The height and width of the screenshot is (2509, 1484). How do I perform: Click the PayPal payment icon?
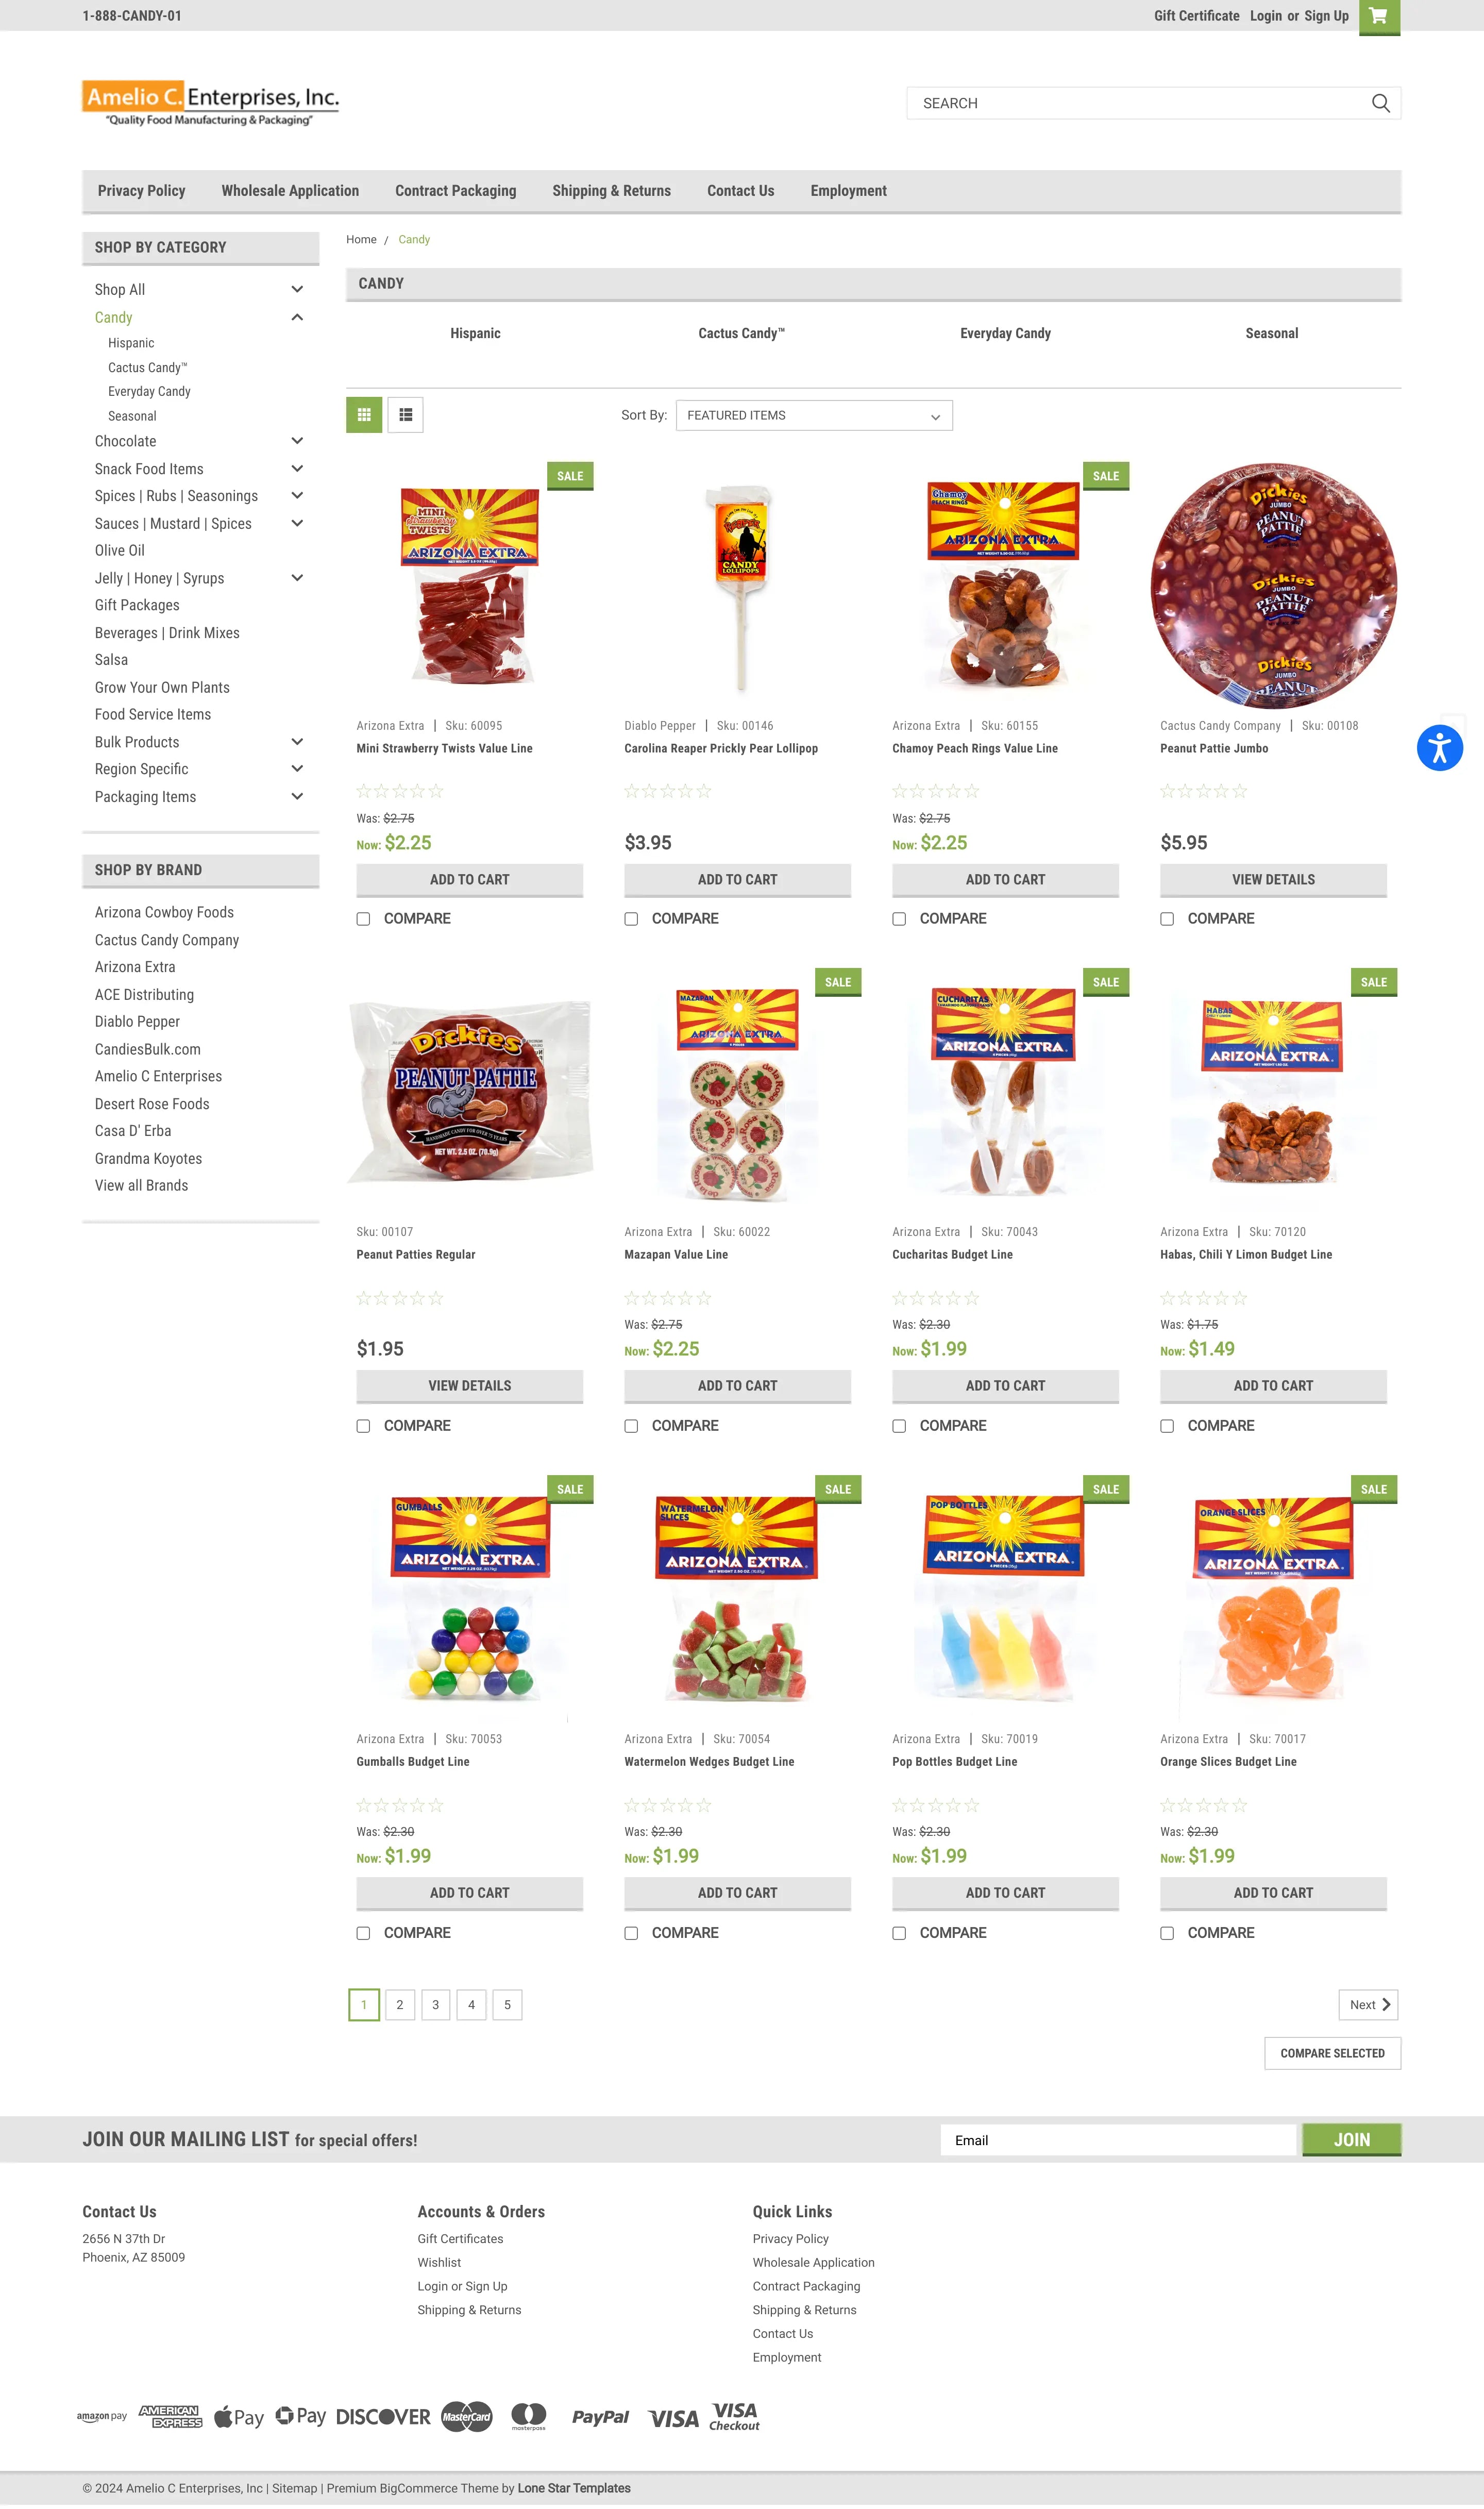coord(600,2417)
